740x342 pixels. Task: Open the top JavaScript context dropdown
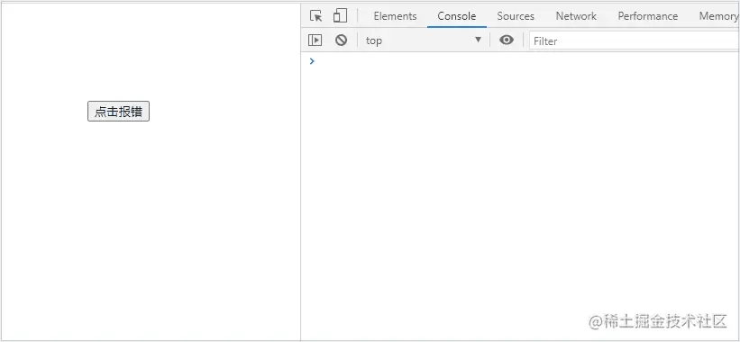(424, 40)
